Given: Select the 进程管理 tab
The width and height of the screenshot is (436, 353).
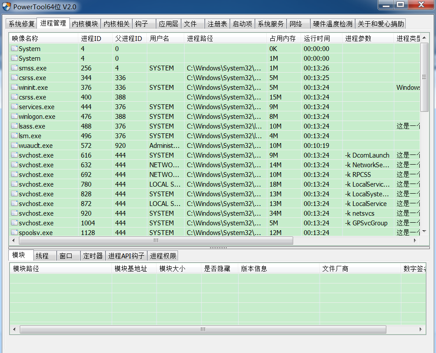Looking at the screenshot, I should pos(53,23).
